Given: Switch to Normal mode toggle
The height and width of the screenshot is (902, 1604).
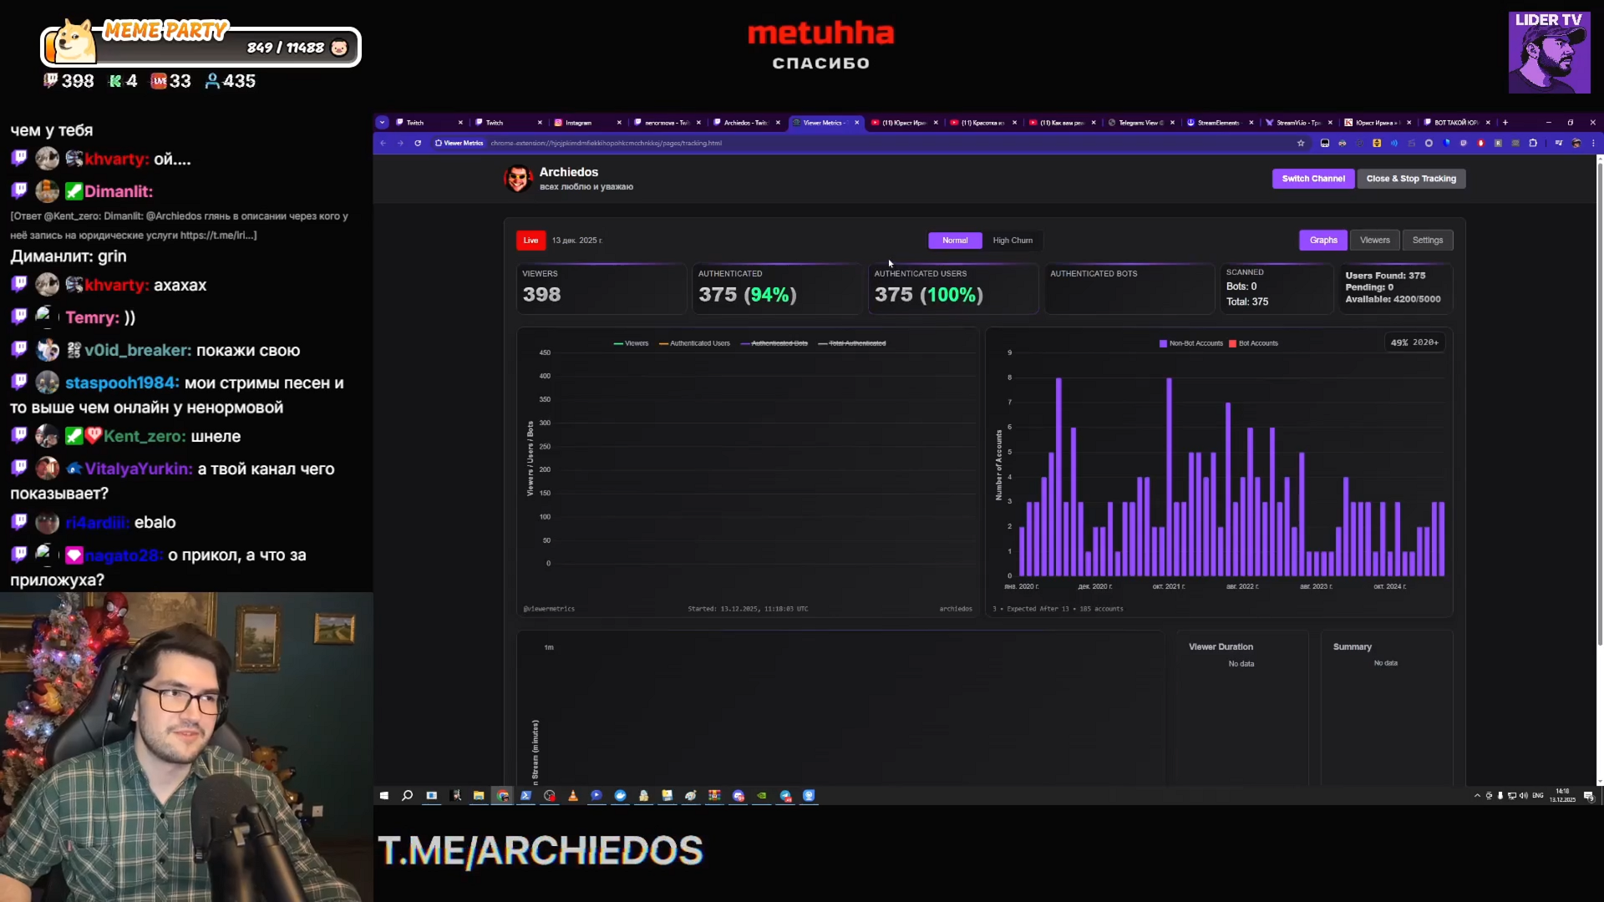Looking at the screenshot, I should coord(955,241).
